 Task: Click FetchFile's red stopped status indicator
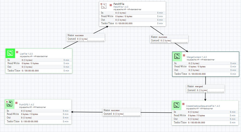[x=111, y=5]
